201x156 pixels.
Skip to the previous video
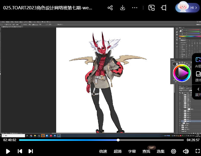pos(20,151)
